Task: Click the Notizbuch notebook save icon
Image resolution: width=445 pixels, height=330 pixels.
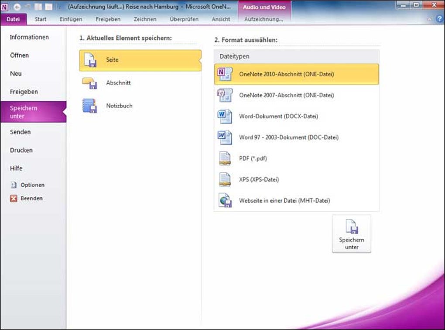Action: tap(89, 106)
